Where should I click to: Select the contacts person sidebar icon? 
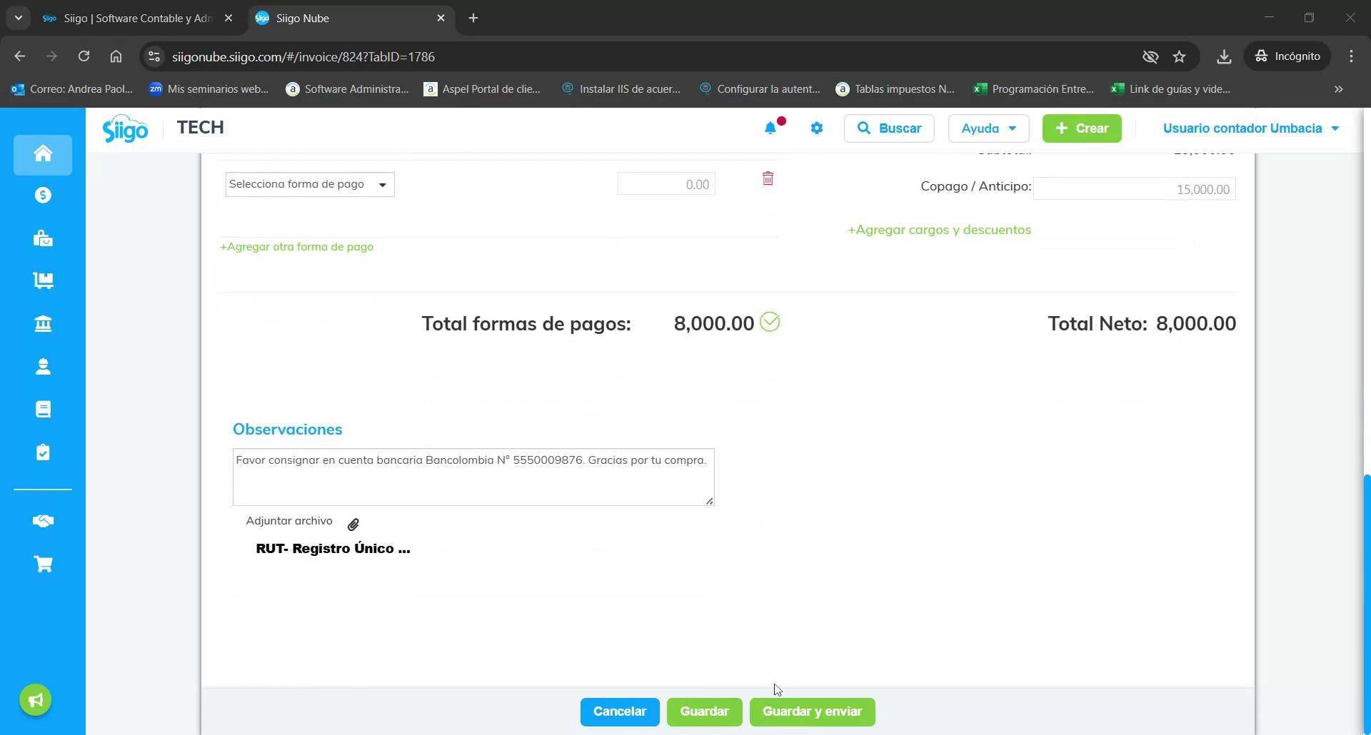43,366
